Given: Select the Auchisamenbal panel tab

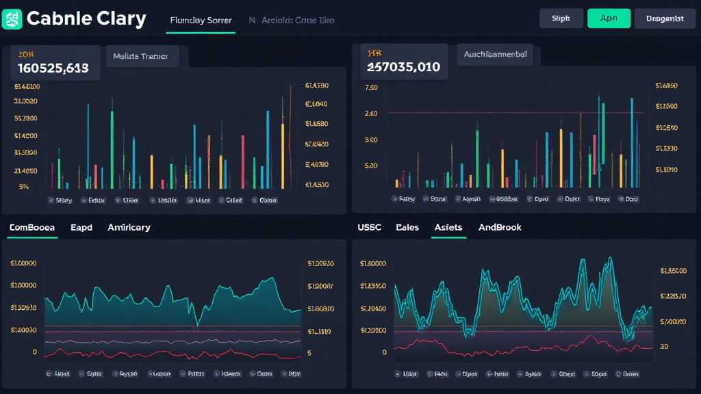Looking at the screenshot, I should 495,54.
